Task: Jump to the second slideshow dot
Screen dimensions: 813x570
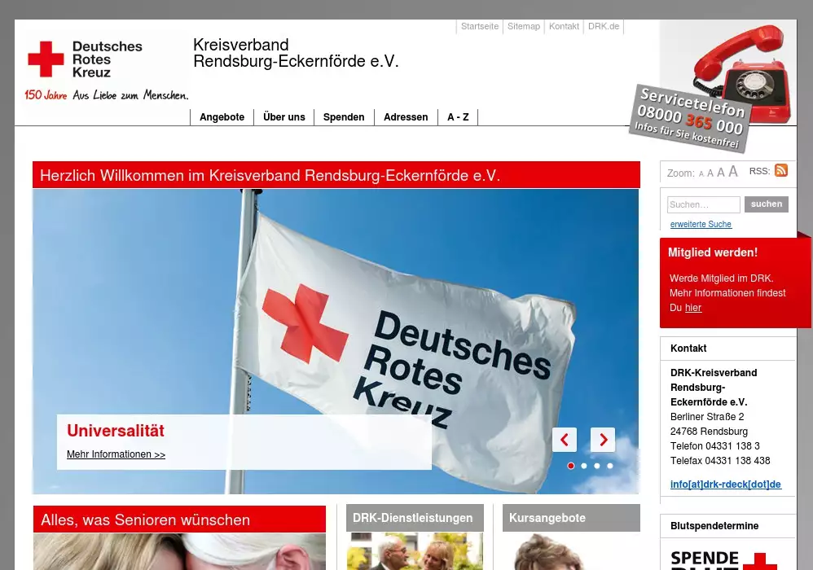Action: [584, 466]
